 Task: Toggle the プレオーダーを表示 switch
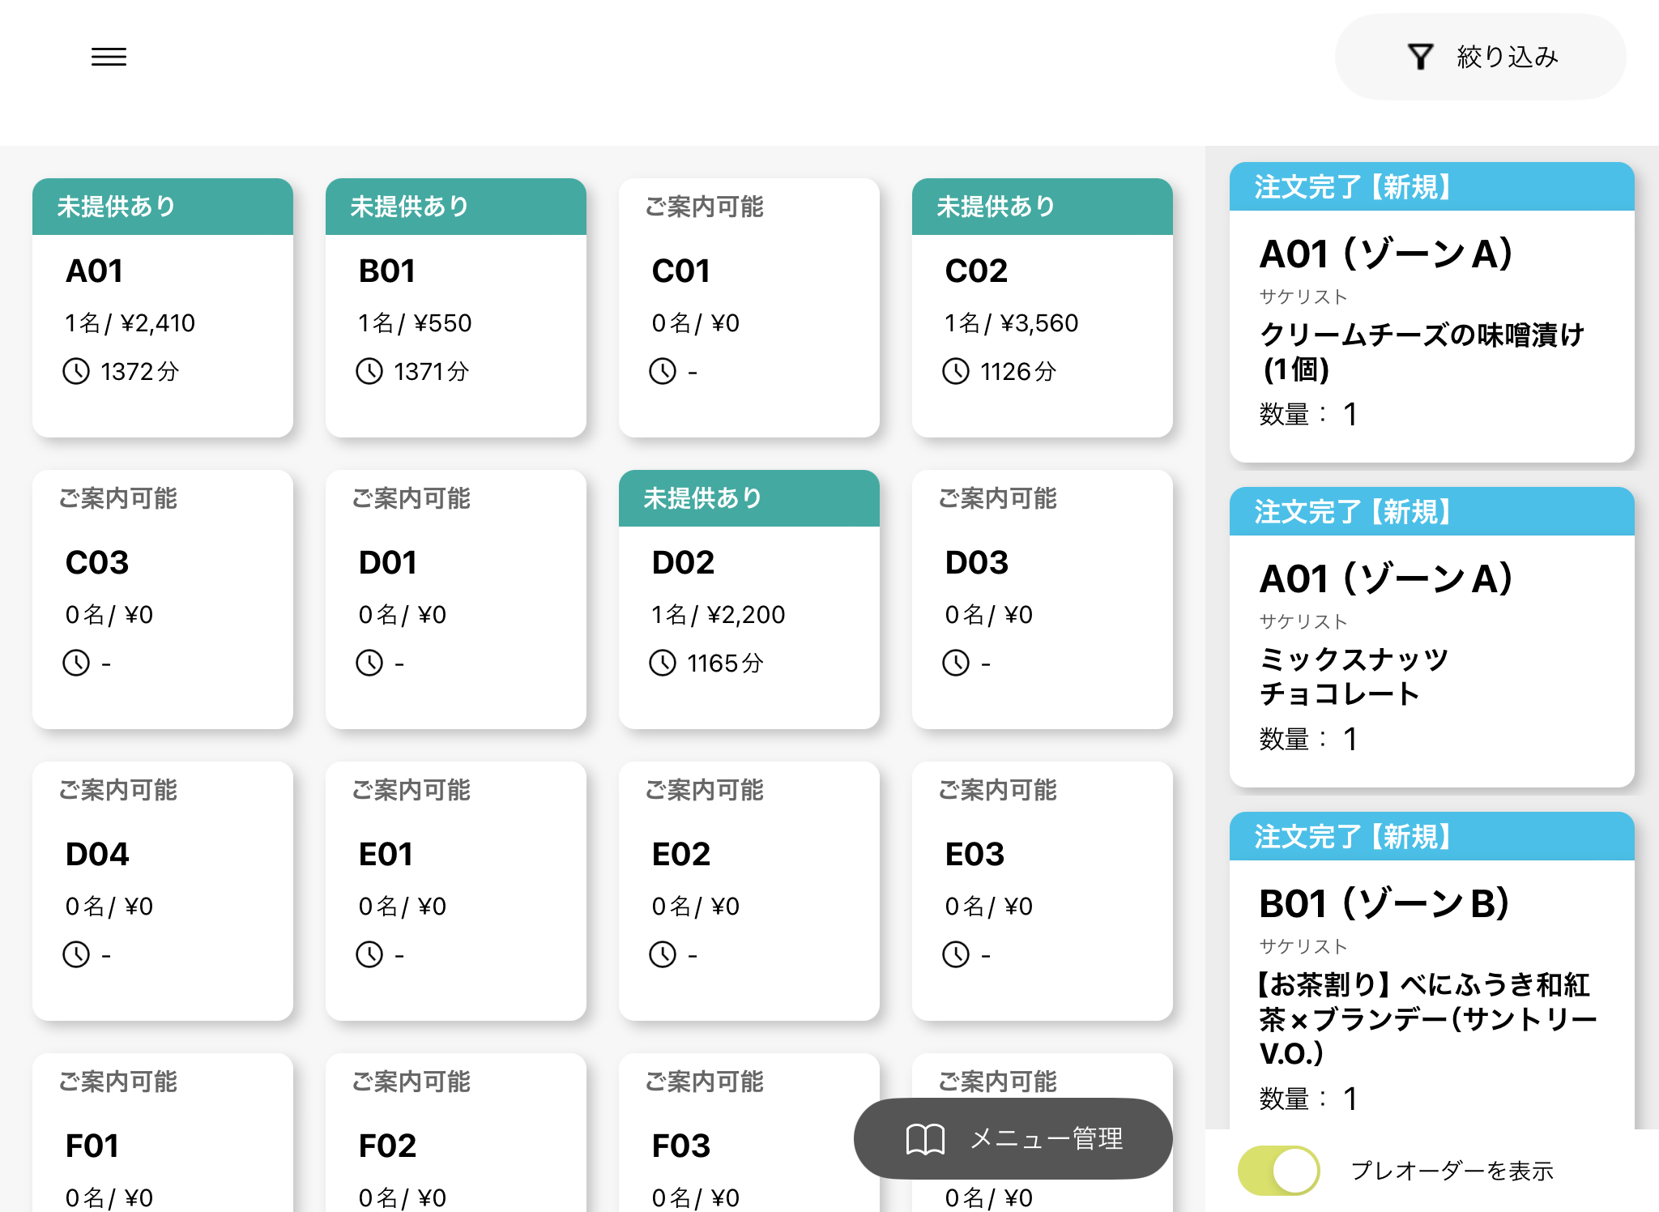(x=1278, y=1170)
